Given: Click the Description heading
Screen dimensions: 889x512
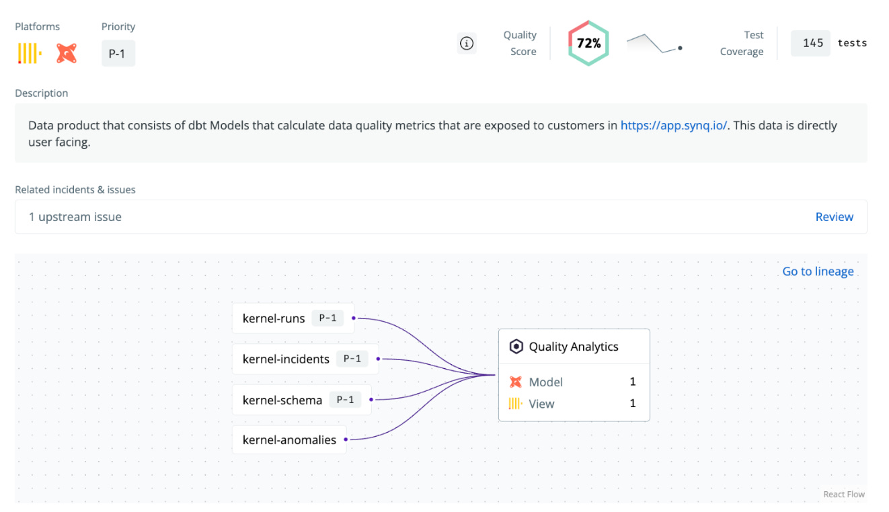Looking at the screenshot, I should coord(42,93).
